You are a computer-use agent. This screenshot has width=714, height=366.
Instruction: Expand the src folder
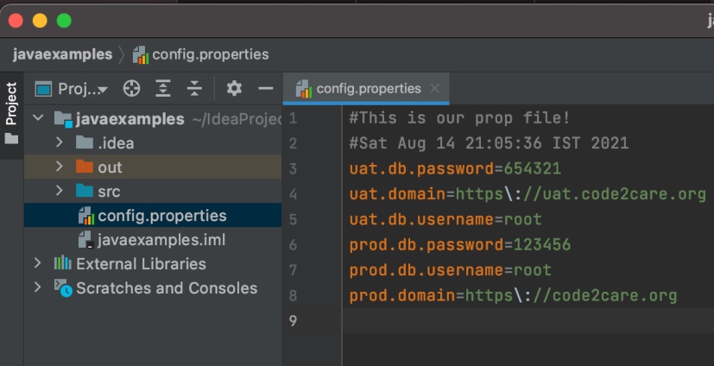60,191
